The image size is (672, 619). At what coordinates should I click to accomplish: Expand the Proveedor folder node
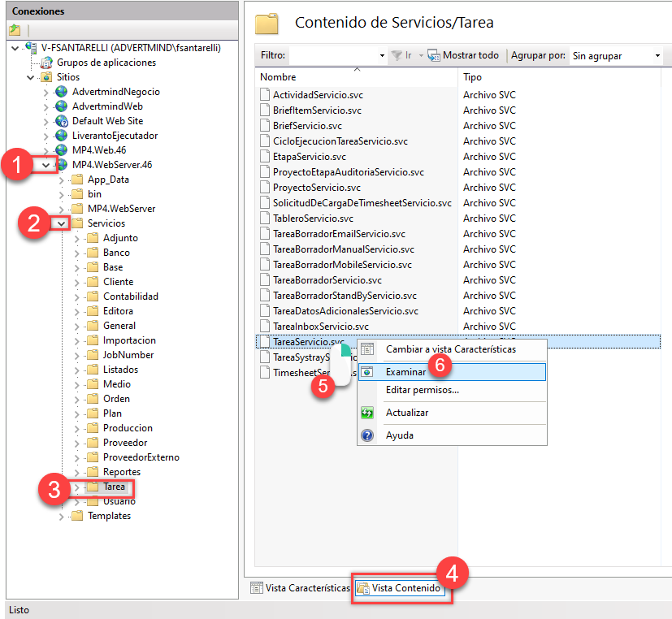pos(76,444)
